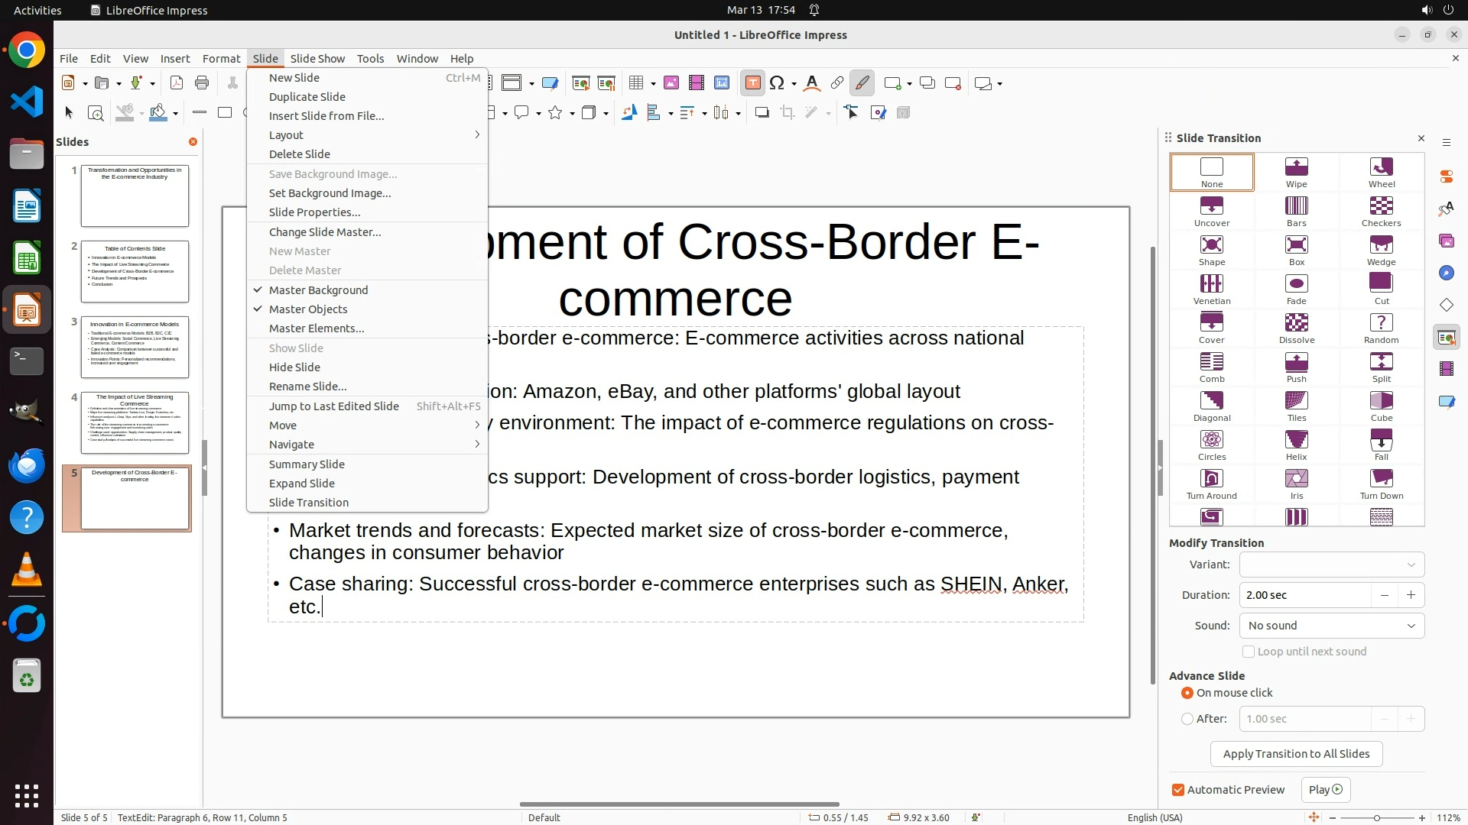1468x825 pixels.
Task: Select the Wipe slide transition
Action: click(x=1296, y=171)
